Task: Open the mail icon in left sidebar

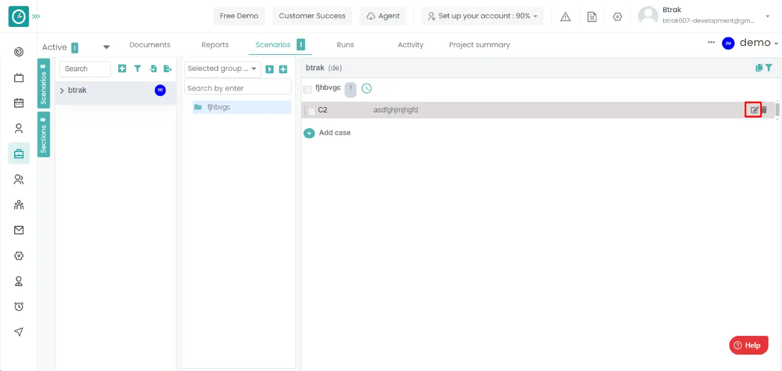Action: (19, 230)
